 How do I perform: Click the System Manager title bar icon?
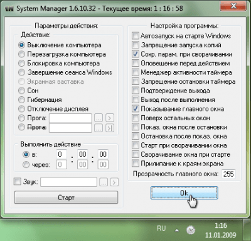click(x=9, y=9)
